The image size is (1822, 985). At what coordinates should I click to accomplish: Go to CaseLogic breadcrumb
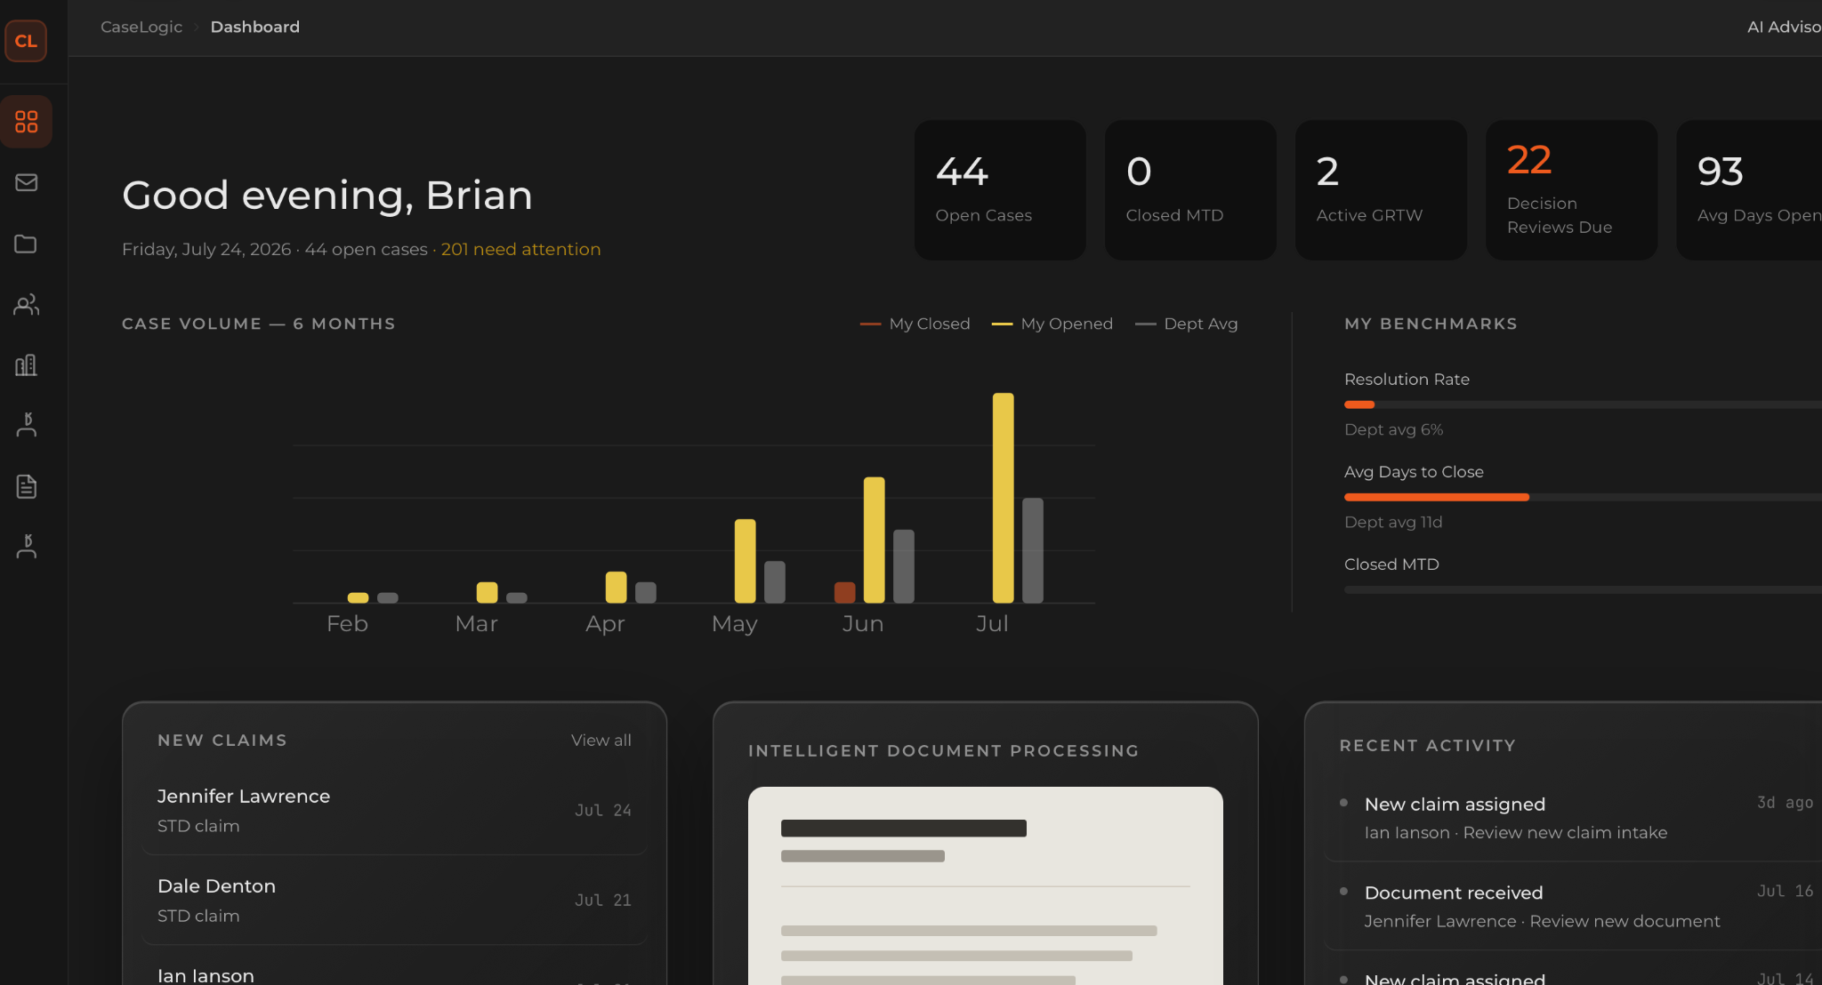[x=141, y=27]
